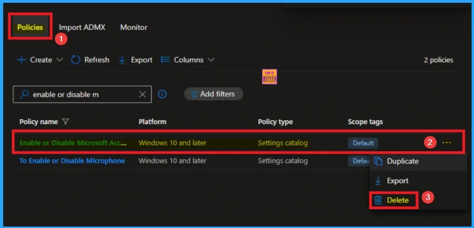
Task: Sort by Policy type column header
Action: tap(275, 122)
